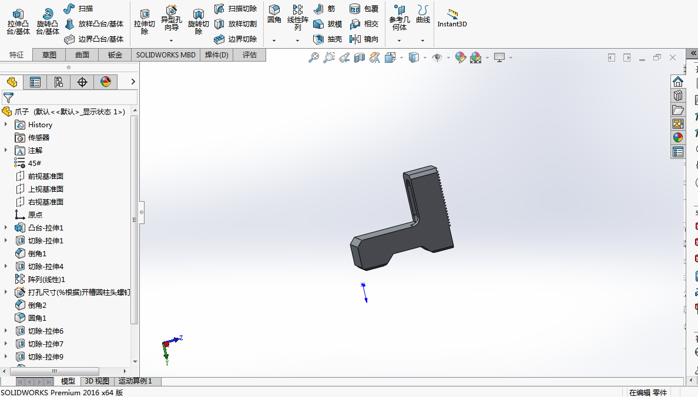Image resolution: width=698 pixels, height=397 pixels.
Task: Click the Swept Cut (扫描切除) tool
Action: 236,8
